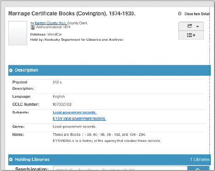This screenshot has width=215, height=171.
Task: Click the Search location input field
Action: [120, 169]
